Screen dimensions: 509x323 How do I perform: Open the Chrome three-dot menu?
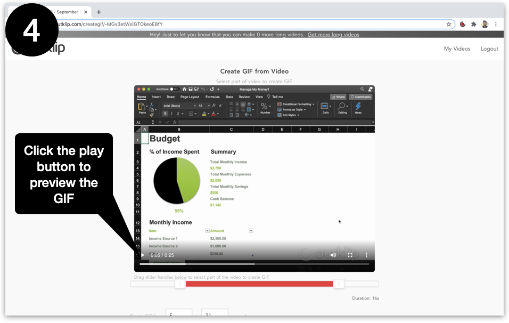[x=496, y=24]
